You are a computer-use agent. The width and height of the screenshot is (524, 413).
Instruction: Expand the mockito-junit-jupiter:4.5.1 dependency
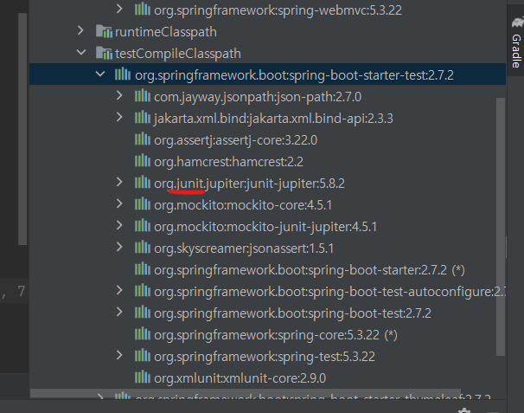pos(119,226)
